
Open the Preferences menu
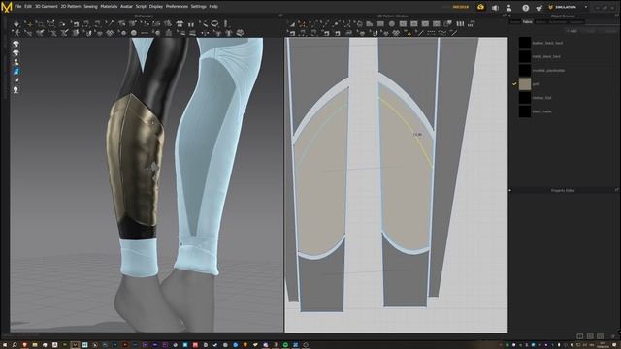coord(177,7)
